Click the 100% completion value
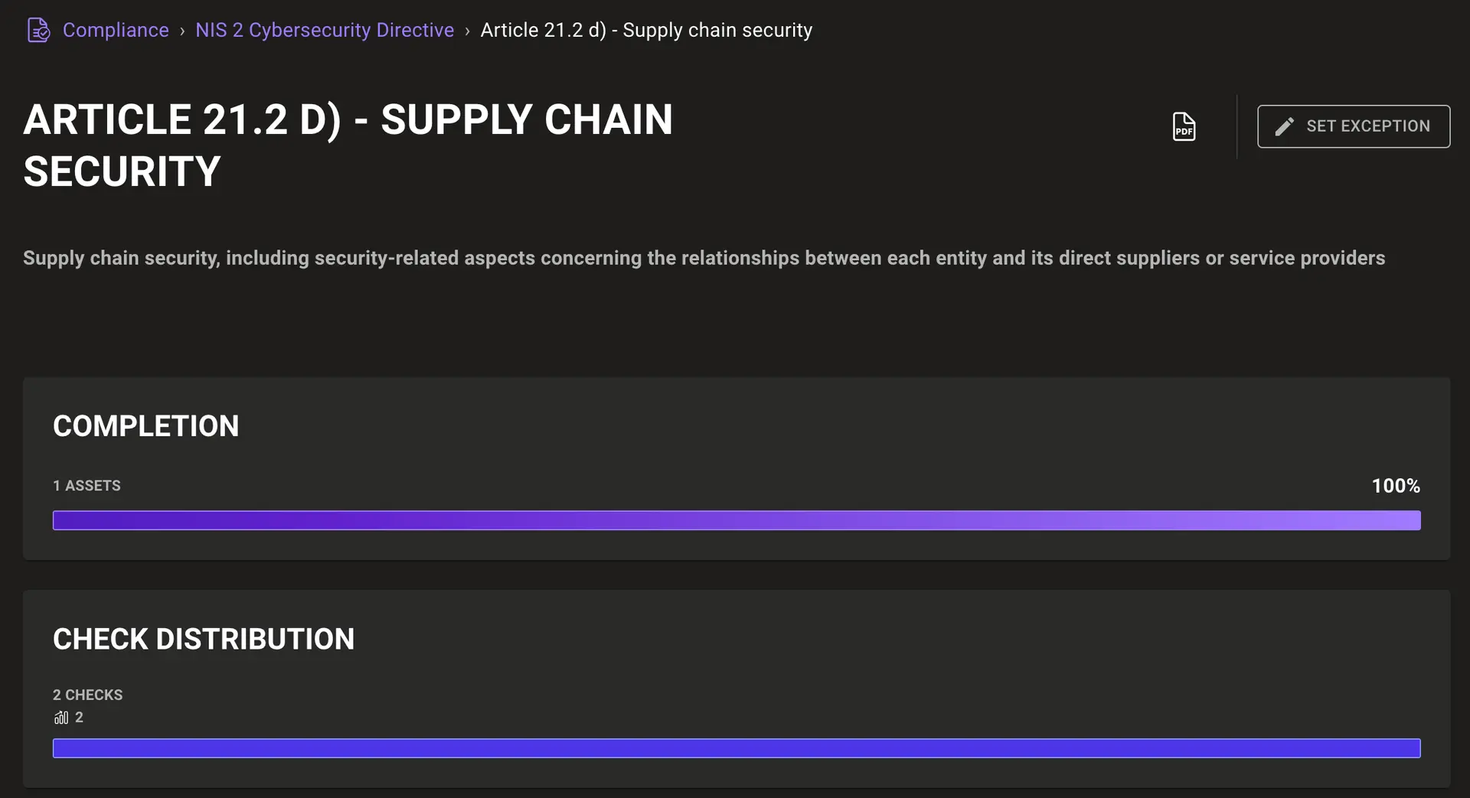The height and width of the screenshot is (798, 1470). [1396, 486]
